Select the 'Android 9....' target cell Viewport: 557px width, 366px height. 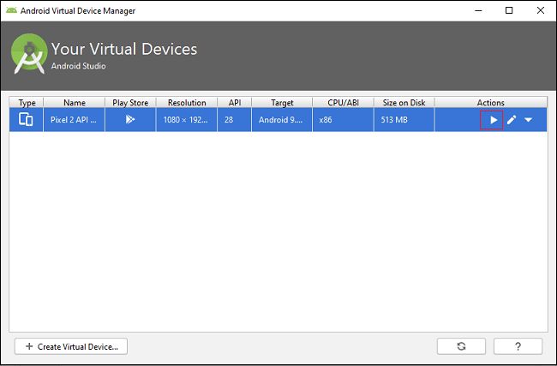click(282, 120)
